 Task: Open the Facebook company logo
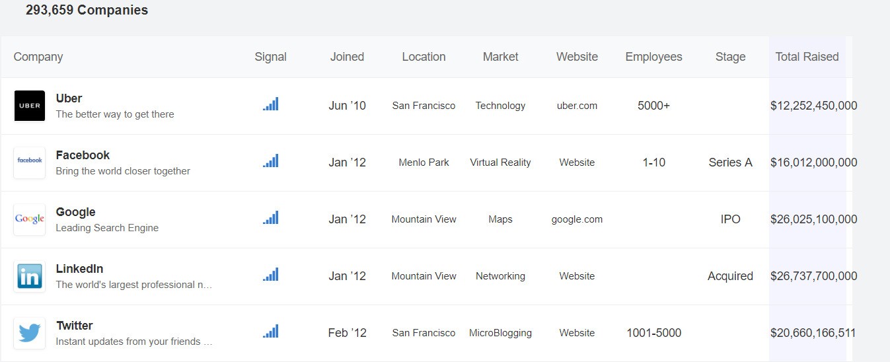click(x=30, y=163)
